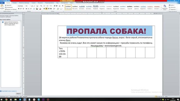Open the Line Spacing menu

click(54, 9)
